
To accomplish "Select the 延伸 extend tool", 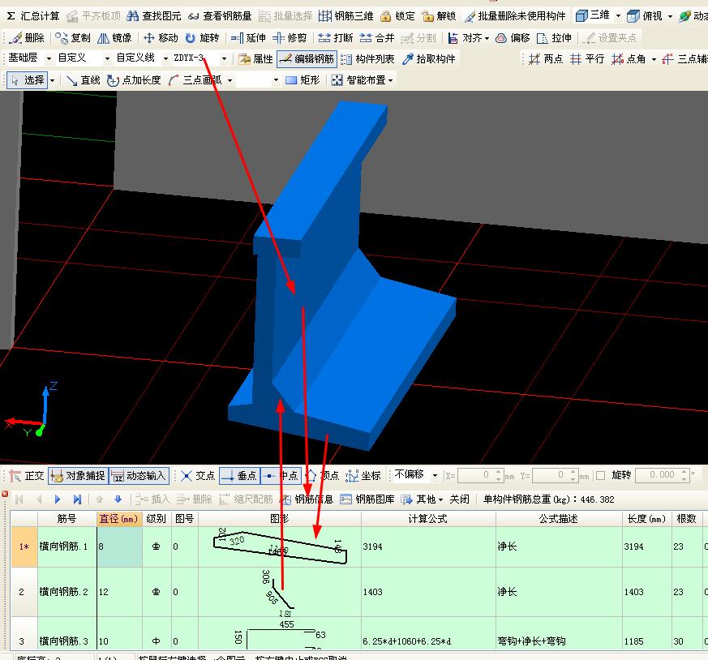I will pos(248,38).
